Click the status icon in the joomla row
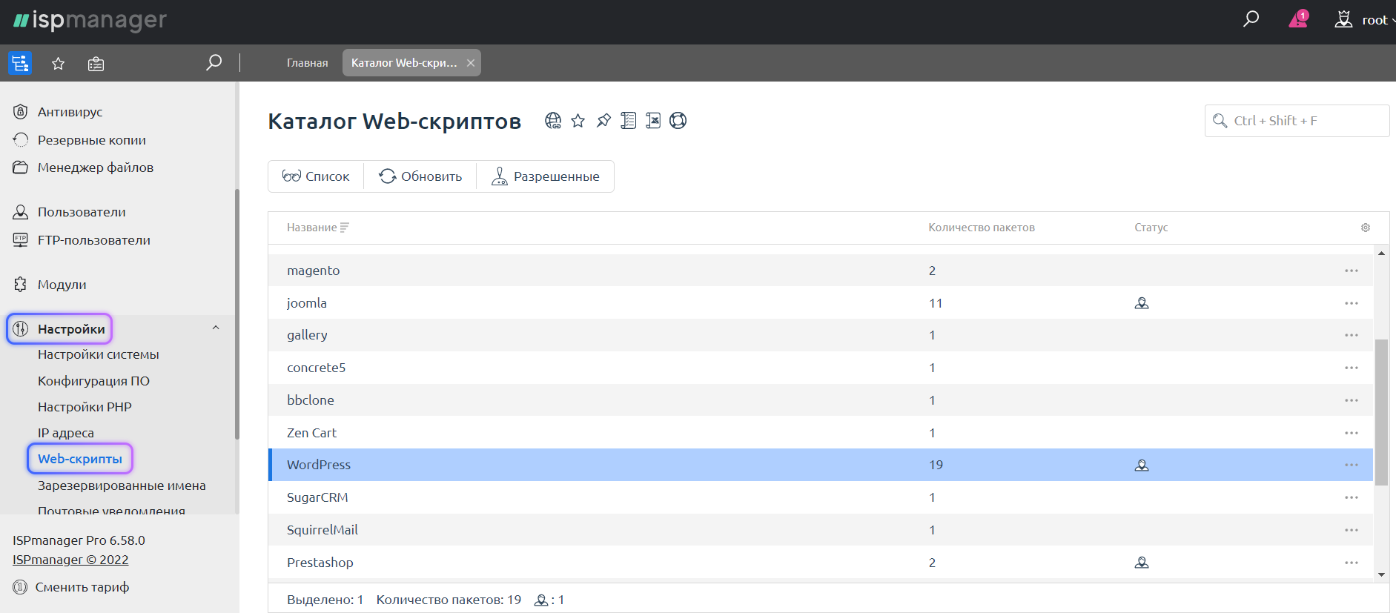 click(1142, 303)
